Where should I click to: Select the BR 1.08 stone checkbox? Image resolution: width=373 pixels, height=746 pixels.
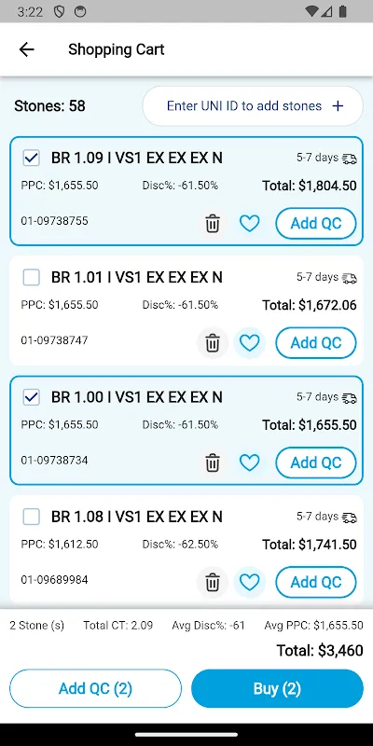32,517
